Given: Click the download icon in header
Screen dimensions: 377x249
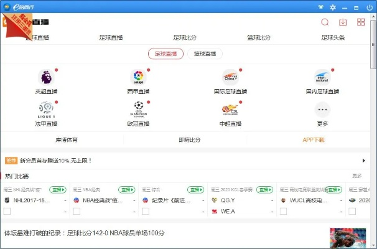Looking at the screenshot, I should 343,22.
